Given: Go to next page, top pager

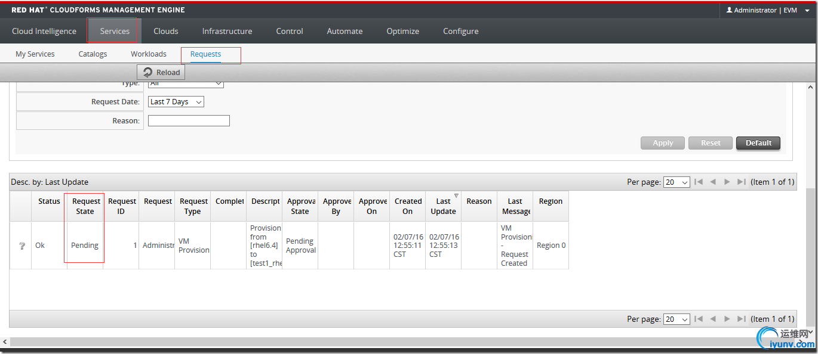Looking at the screenshot, I should (727, 182).
